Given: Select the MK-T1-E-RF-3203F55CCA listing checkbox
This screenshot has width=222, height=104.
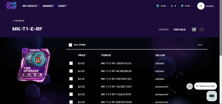Looking at the screenshot, I should pyautogui.click(x=71, y=63).
